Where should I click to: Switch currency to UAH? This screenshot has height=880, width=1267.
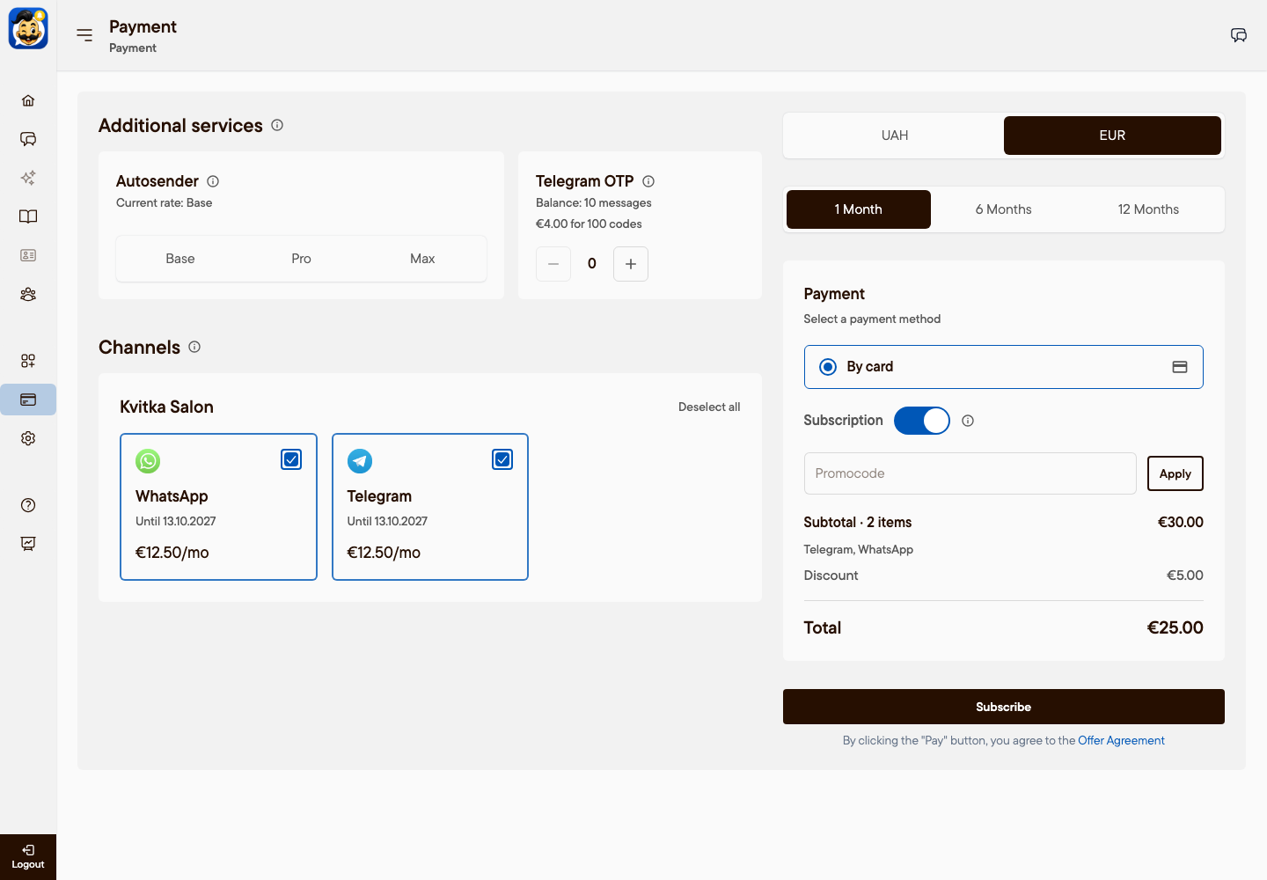[x=895, y=136]
